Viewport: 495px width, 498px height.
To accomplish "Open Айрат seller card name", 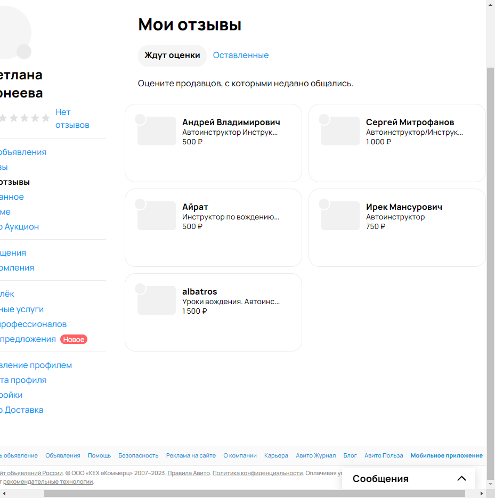I will [x=195, y=207].
